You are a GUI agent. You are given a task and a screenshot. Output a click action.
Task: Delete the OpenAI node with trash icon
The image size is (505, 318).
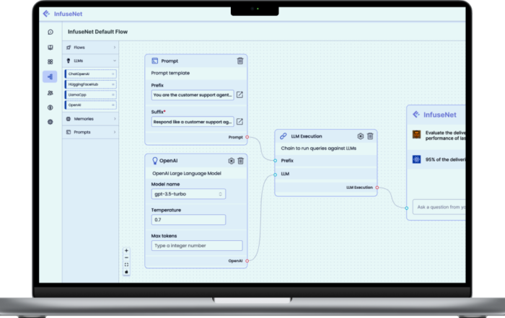point(240,161)
